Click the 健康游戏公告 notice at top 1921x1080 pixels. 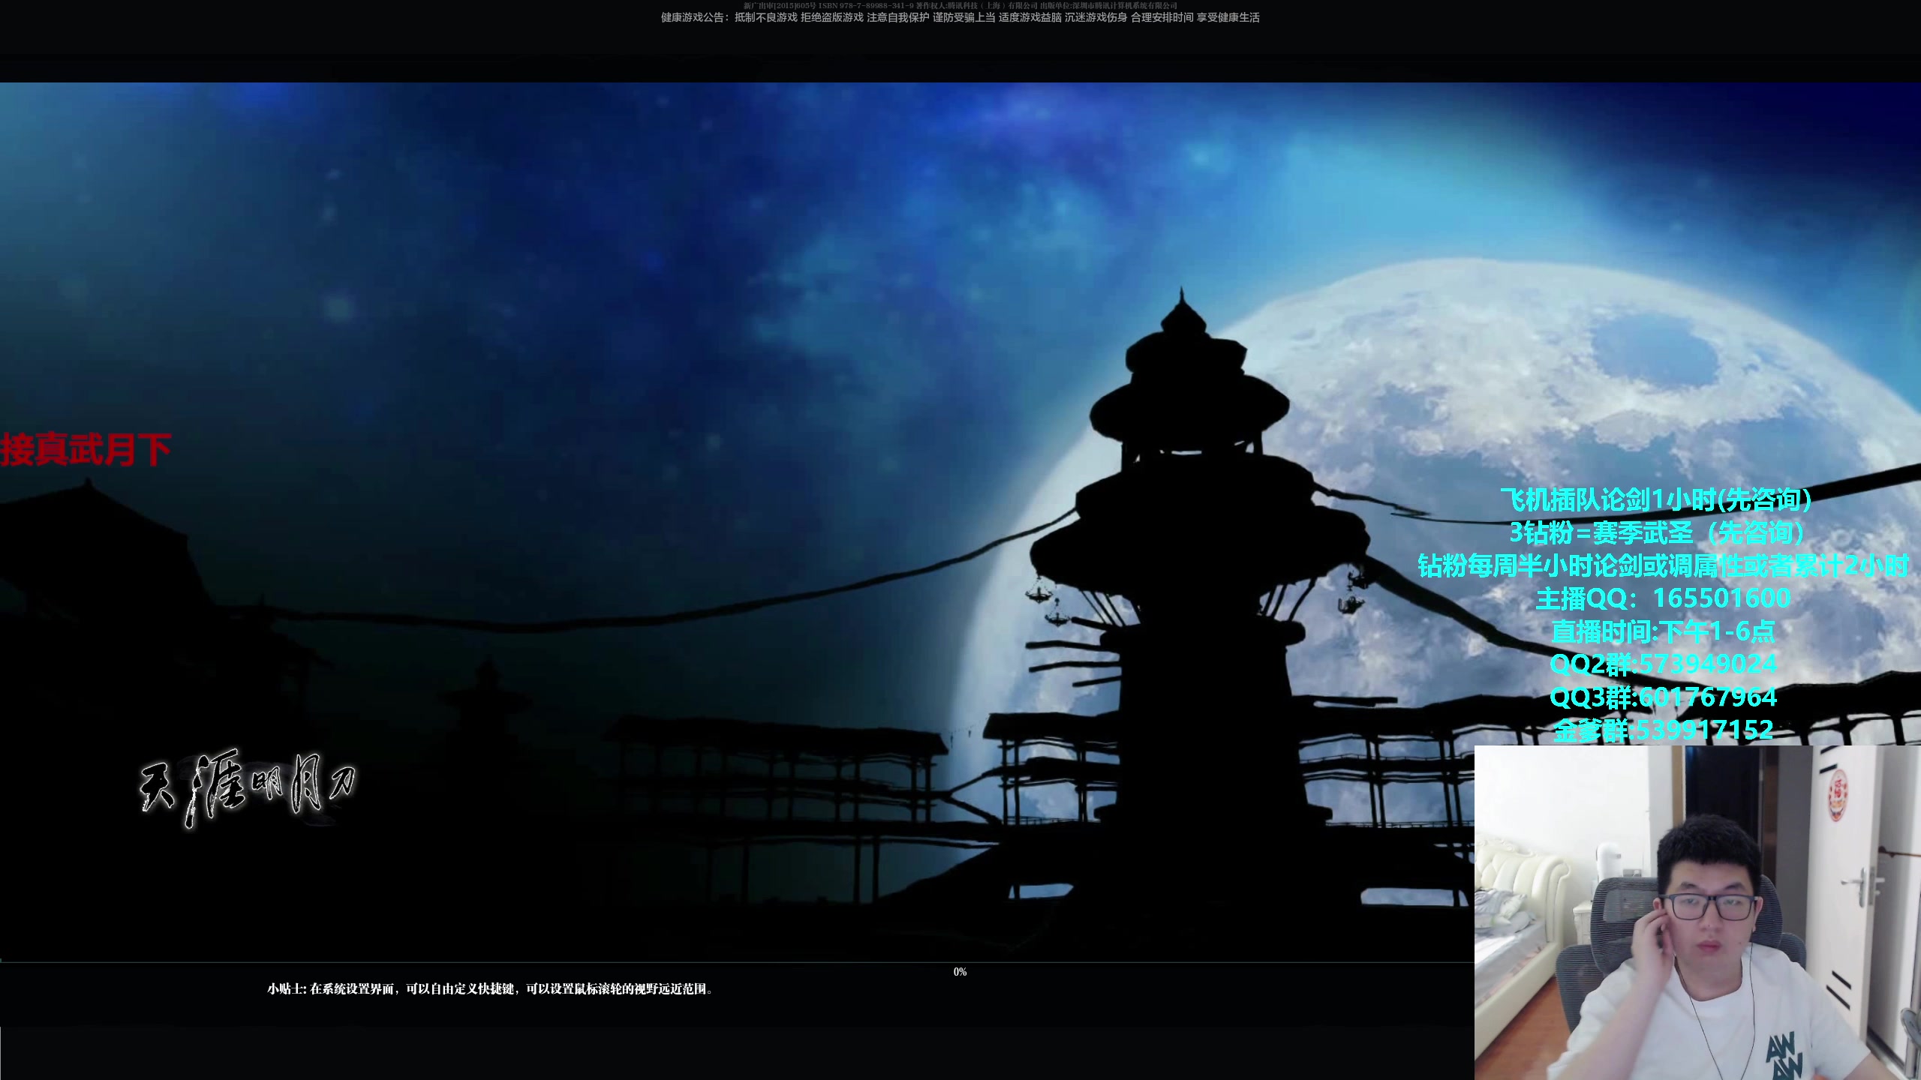pyautogui.click(x=960, y=17)
